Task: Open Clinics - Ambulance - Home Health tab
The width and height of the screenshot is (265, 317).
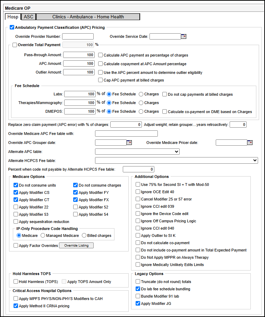Action: (x=88, y=17)
